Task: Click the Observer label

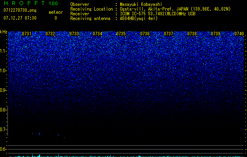Action: 80,4
